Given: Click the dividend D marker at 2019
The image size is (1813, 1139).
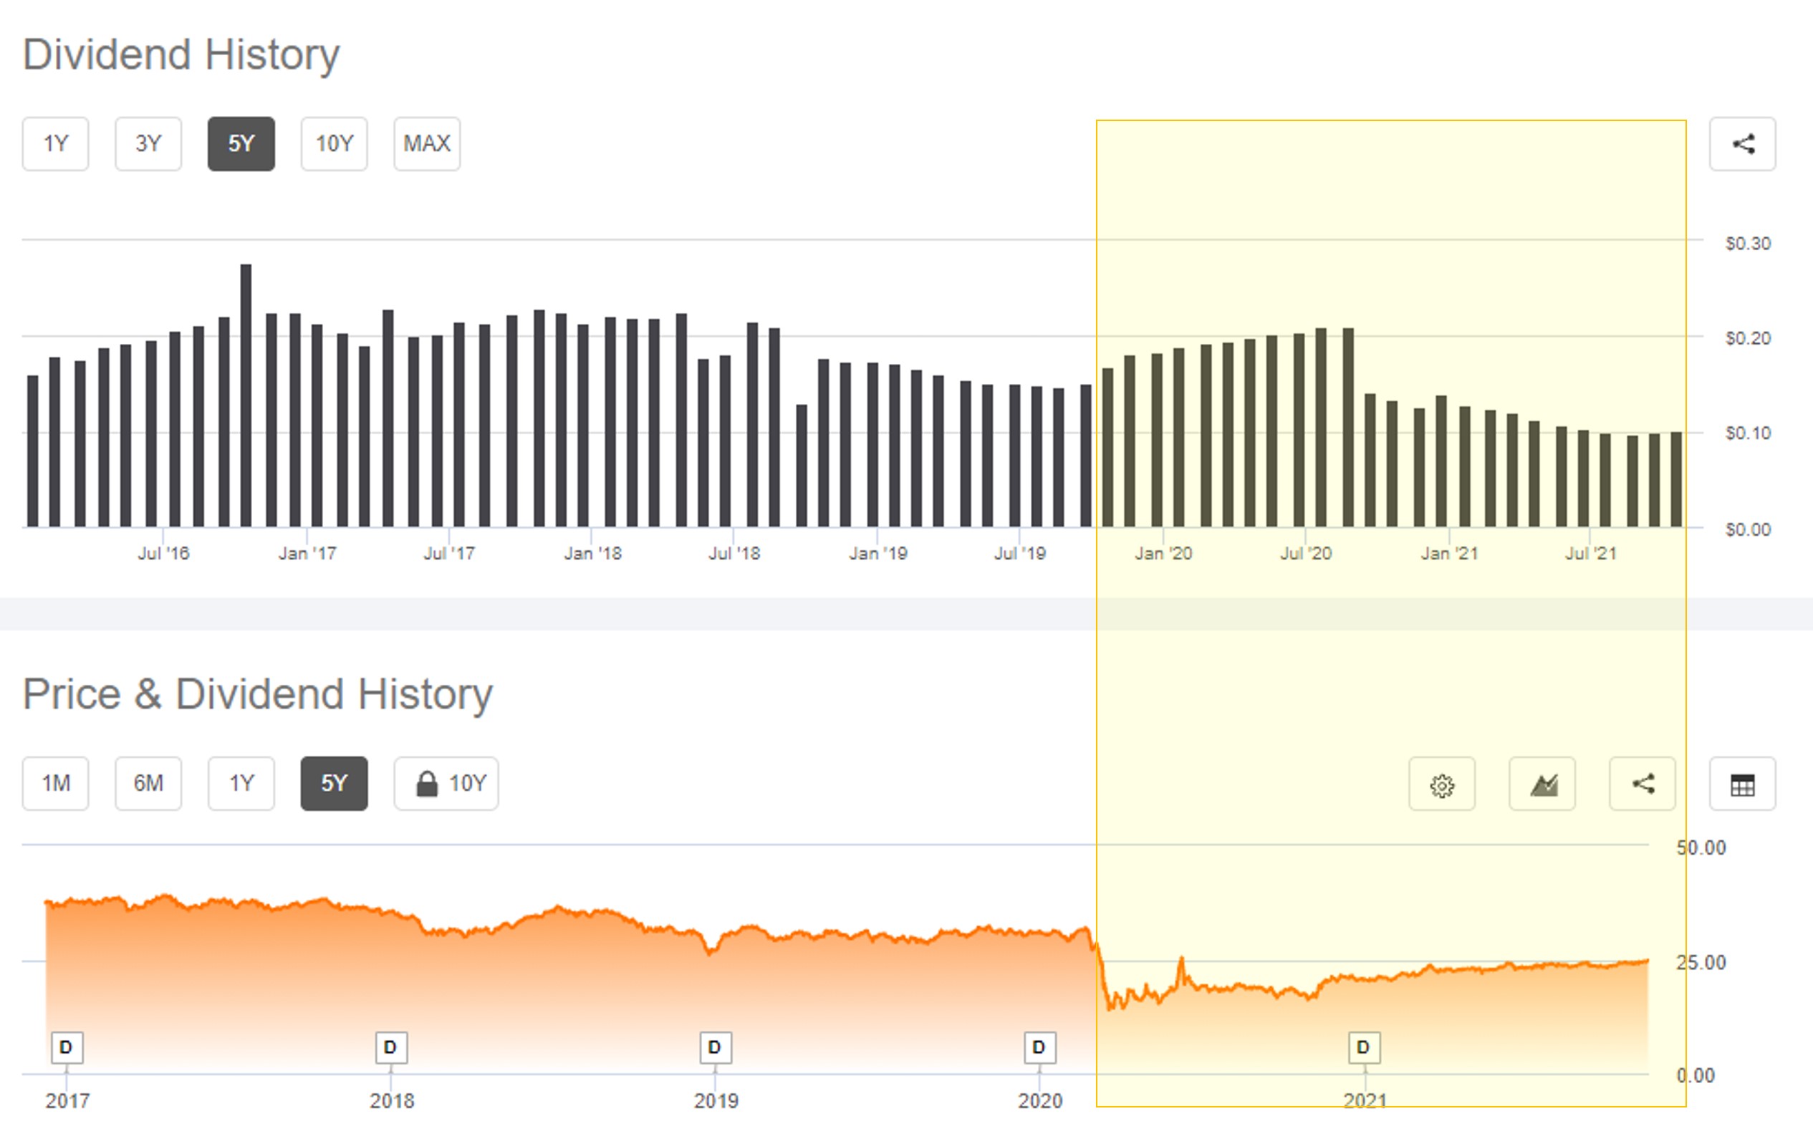Looking at the screenshot, I should (716, 1047).
